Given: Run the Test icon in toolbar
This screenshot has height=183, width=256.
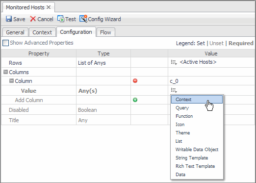Looking at the screenshot, I should pos(61,19).
